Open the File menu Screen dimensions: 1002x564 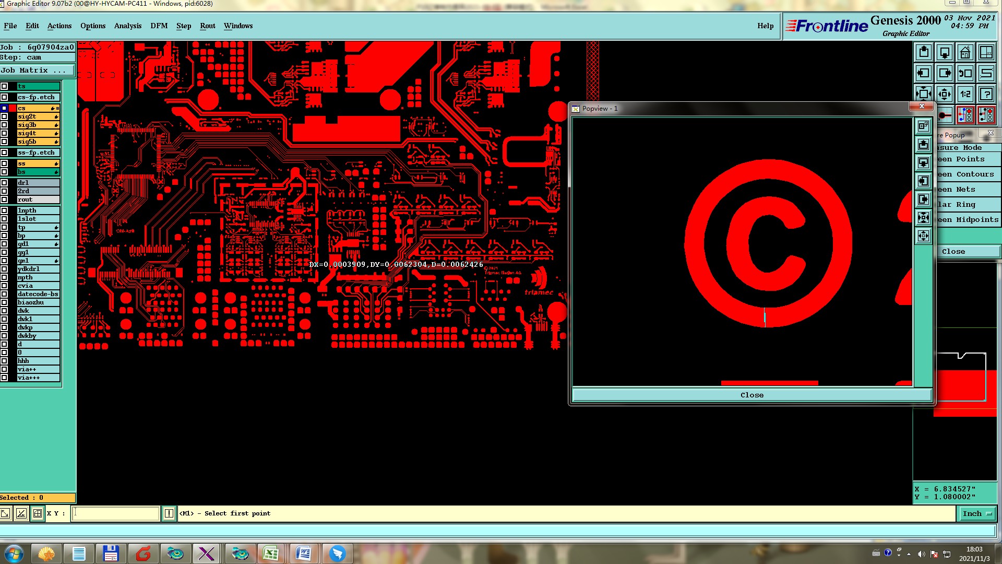click(x=10, y=26)
